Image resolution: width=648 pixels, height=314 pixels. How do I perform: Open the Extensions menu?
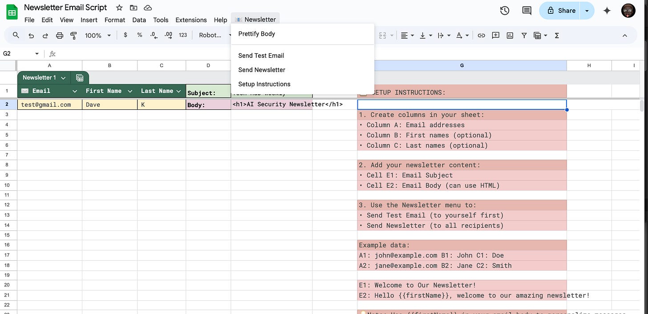click(191, 20)
